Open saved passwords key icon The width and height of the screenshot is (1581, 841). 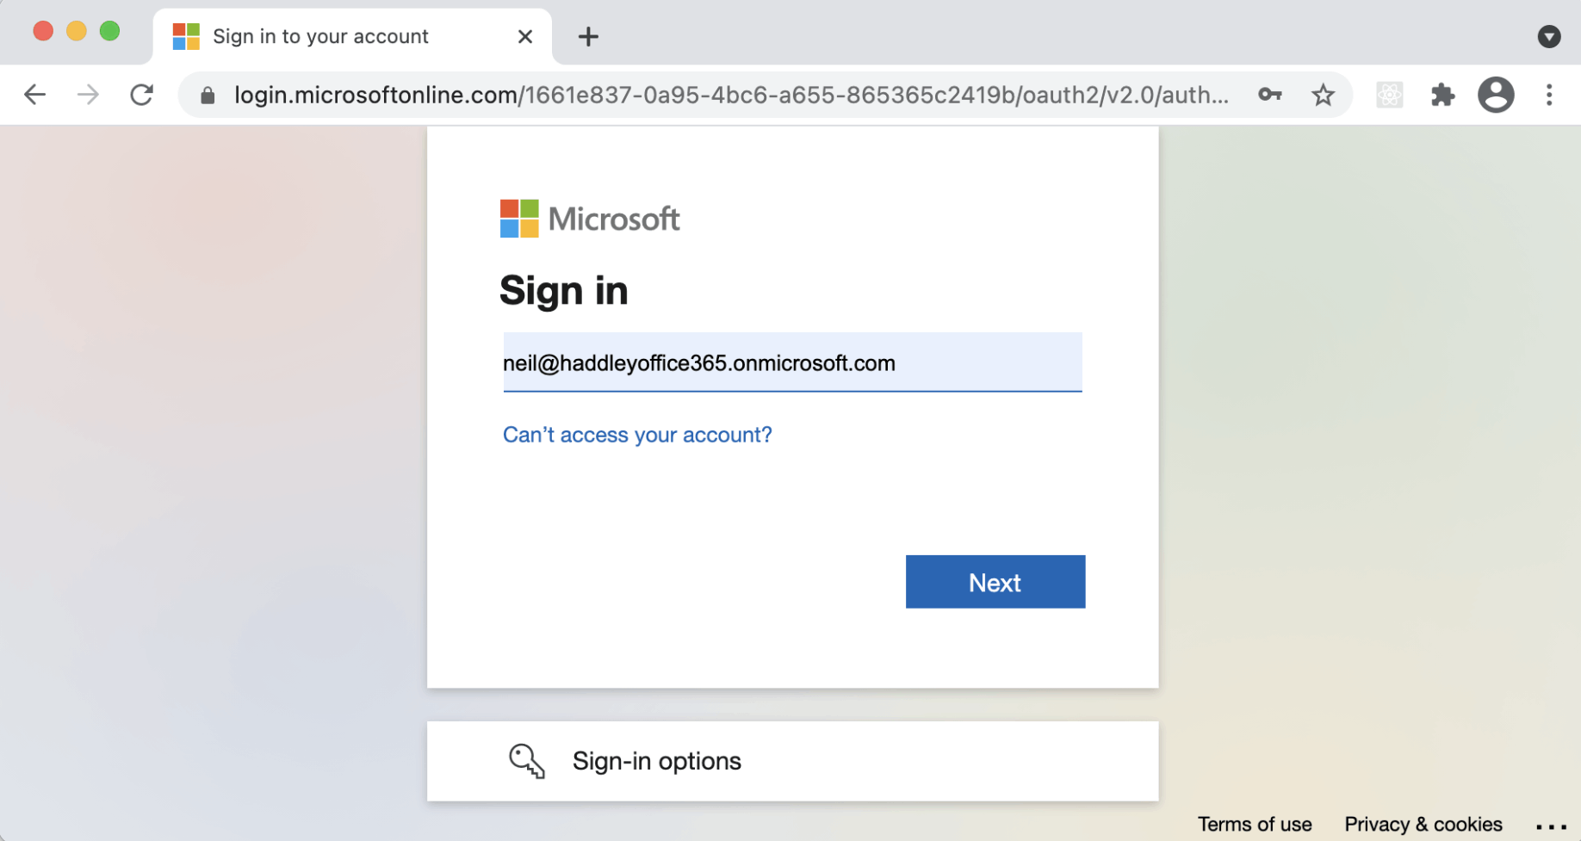tap(1270, 95)
